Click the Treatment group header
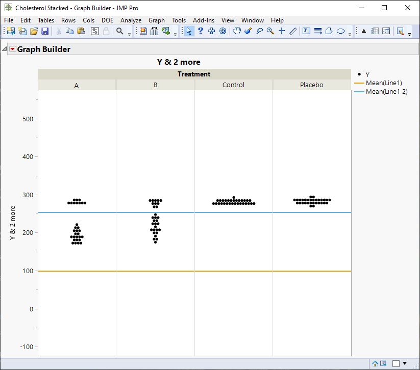Image resolution: width=420 pixels, height=370 pixels. [x=194, y=74]
